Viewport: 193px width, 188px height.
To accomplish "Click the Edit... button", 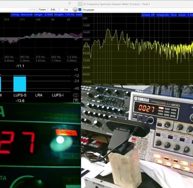I will click(53, 10).
